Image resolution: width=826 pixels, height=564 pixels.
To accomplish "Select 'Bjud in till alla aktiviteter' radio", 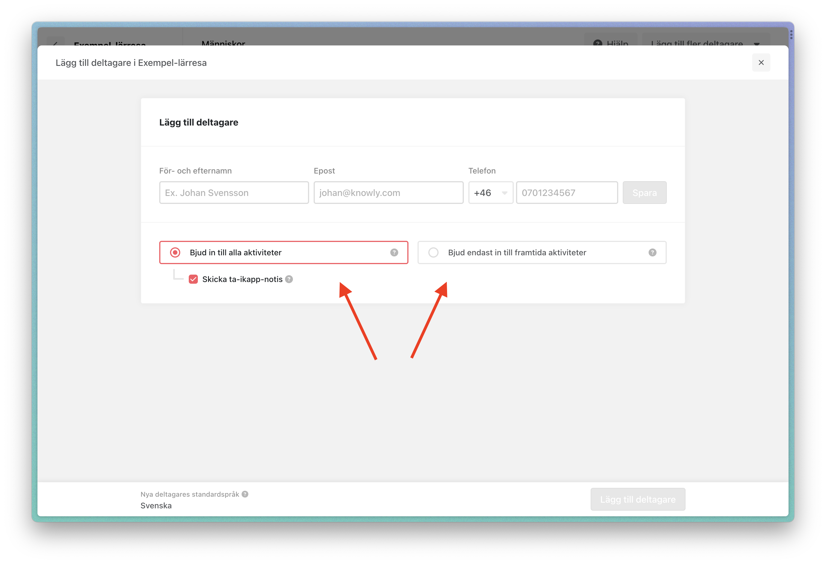I will [x=175, y=252].
